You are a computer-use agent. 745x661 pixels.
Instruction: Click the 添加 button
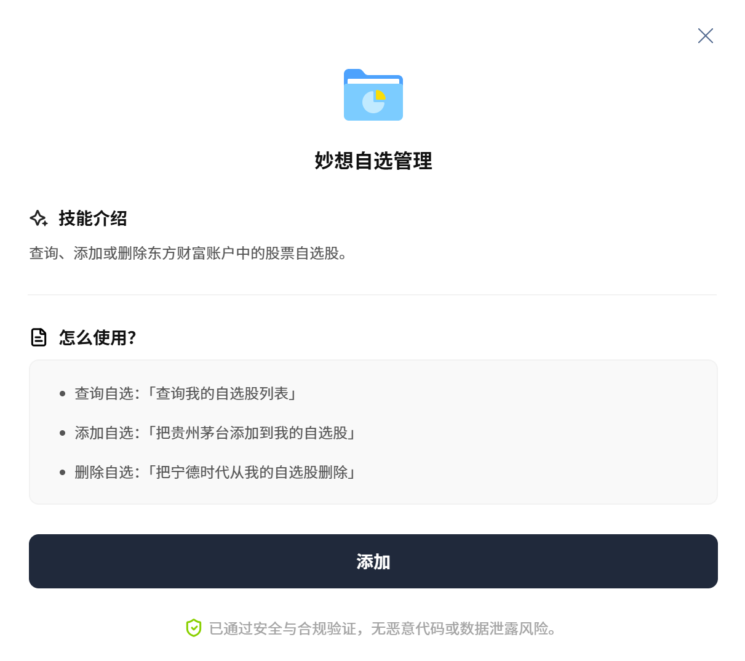[373, 561]
